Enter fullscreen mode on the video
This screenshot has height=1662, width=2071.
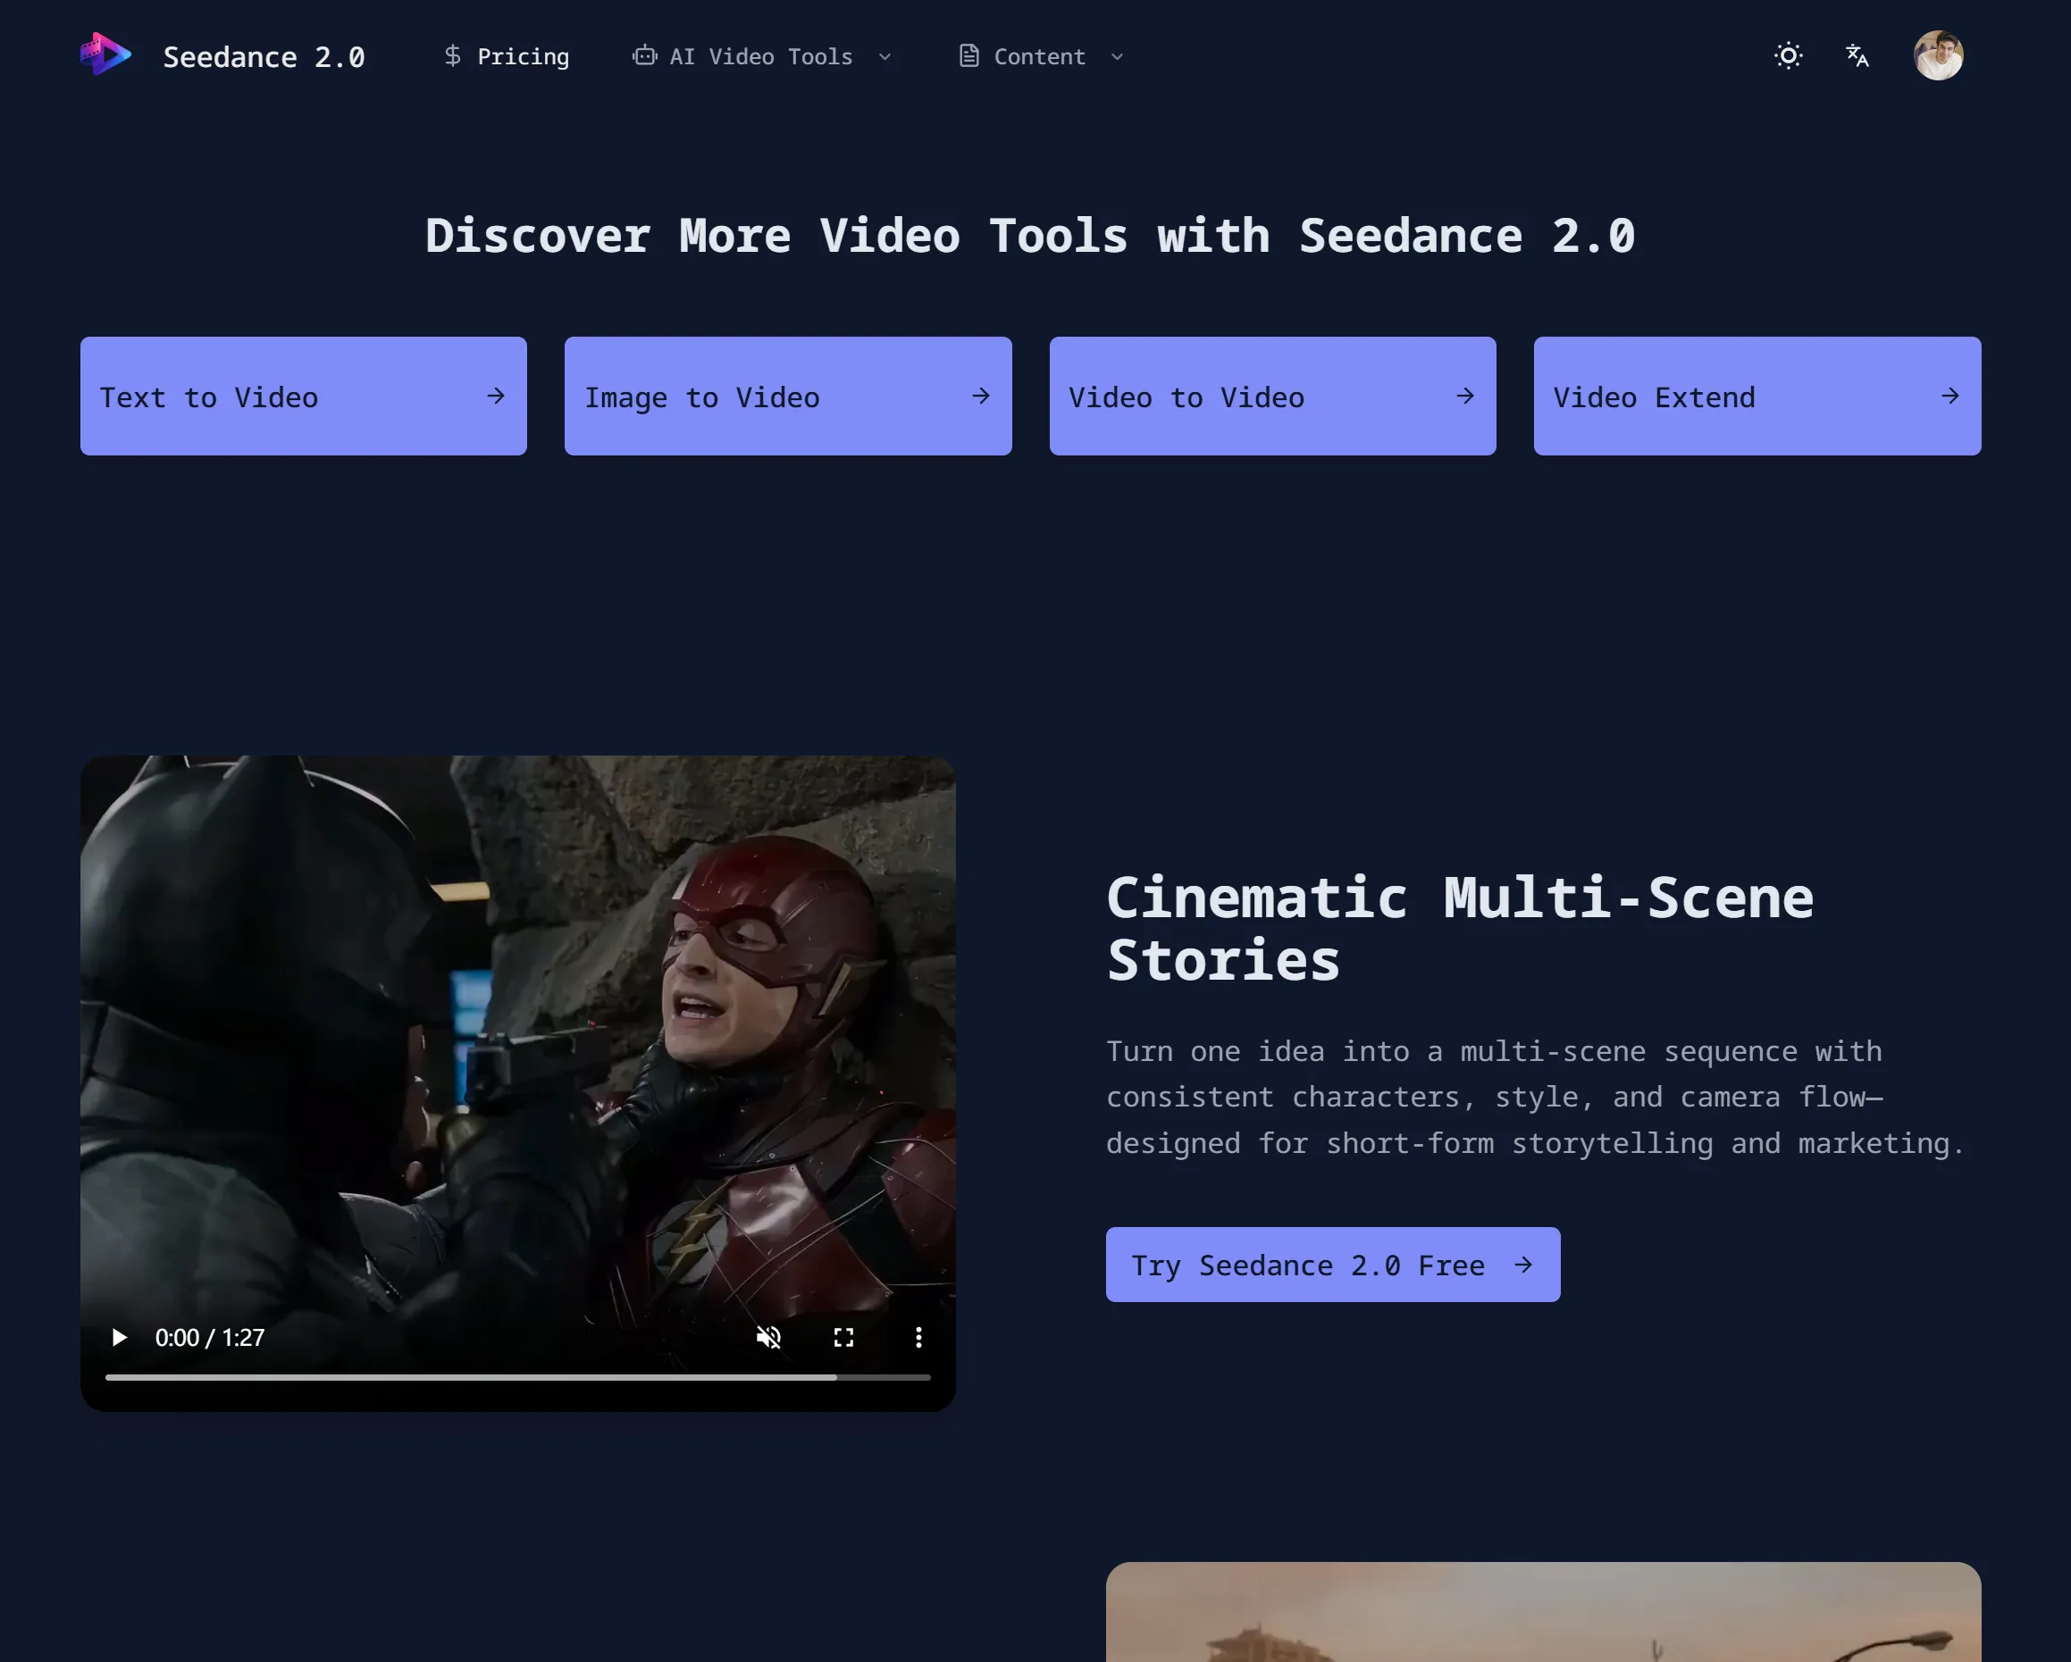843,1338
